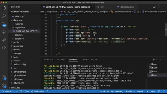Open editor more actions ellipsis
Viewport: 167px width, 94px height.
click(x=163, y=7)
